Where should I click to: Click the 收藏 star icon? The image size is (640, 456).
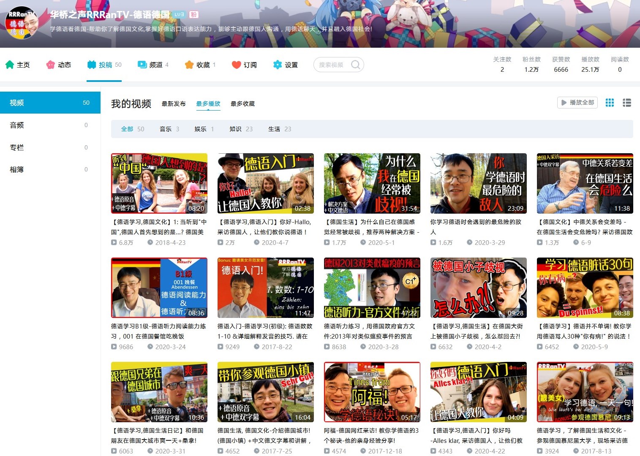(x=189, y=65)
